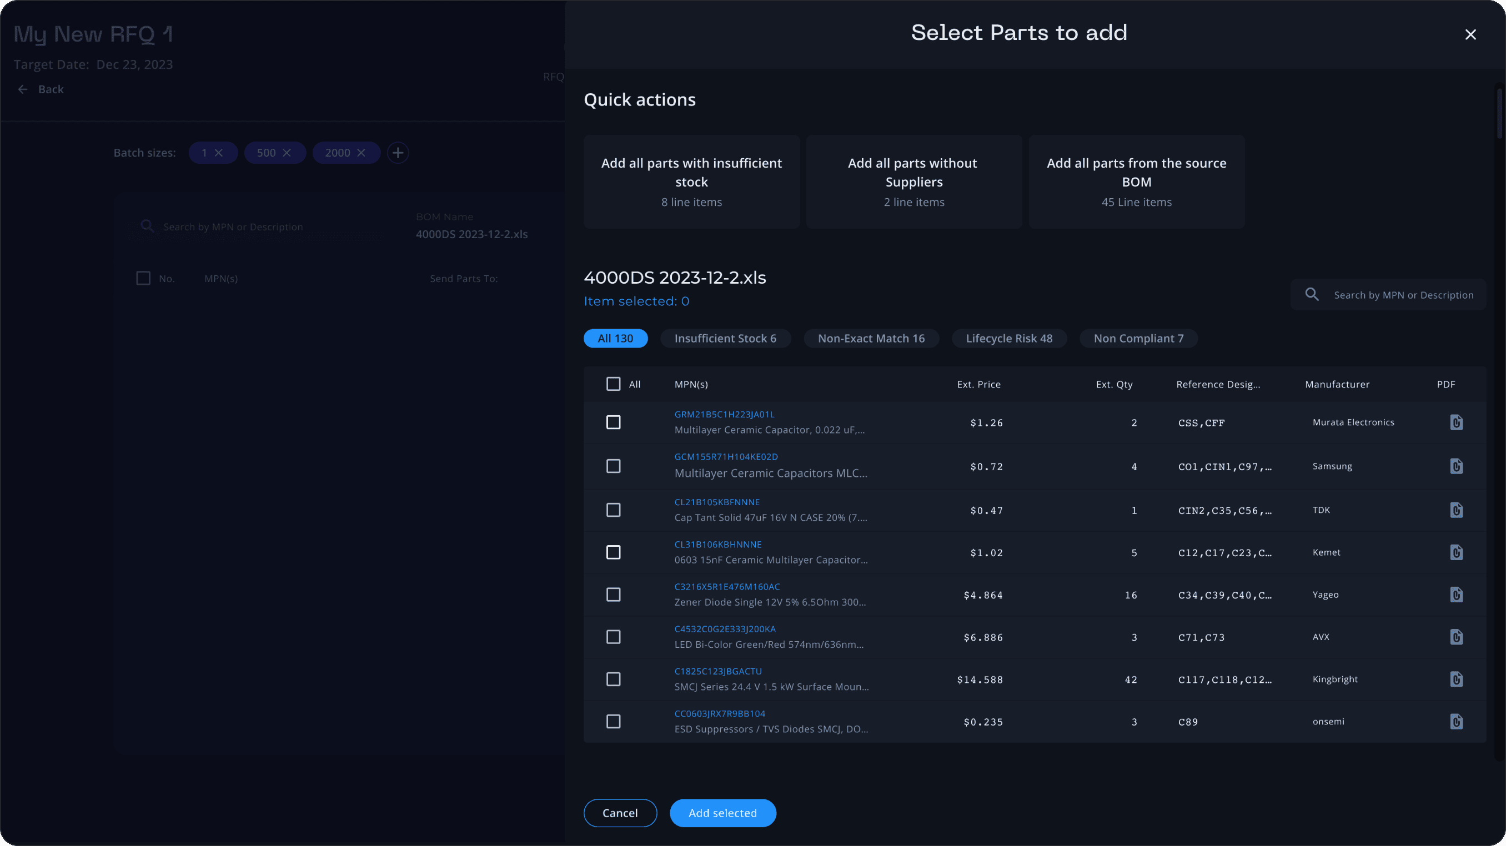The height and width of the screenshot is (846, 1506).
Task: Open part link C3216X5R1E476M160AC
Action: [727, 587]
